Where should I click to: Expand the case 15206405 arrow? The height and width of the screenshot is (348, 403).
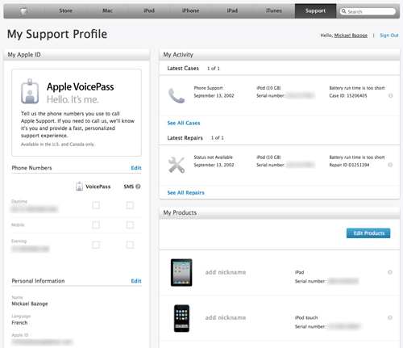[x=391, y=95]
